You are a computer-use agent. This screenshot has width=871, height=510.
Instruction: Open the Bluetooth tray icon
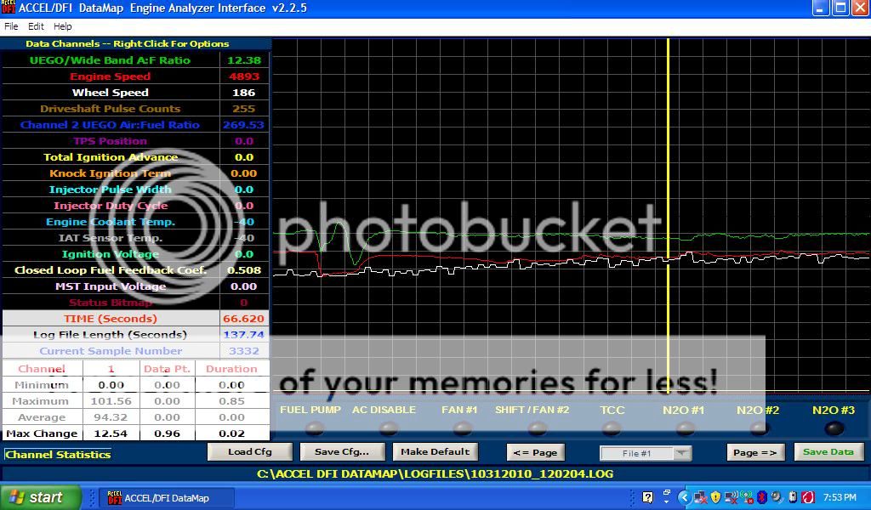click(762, 497)
